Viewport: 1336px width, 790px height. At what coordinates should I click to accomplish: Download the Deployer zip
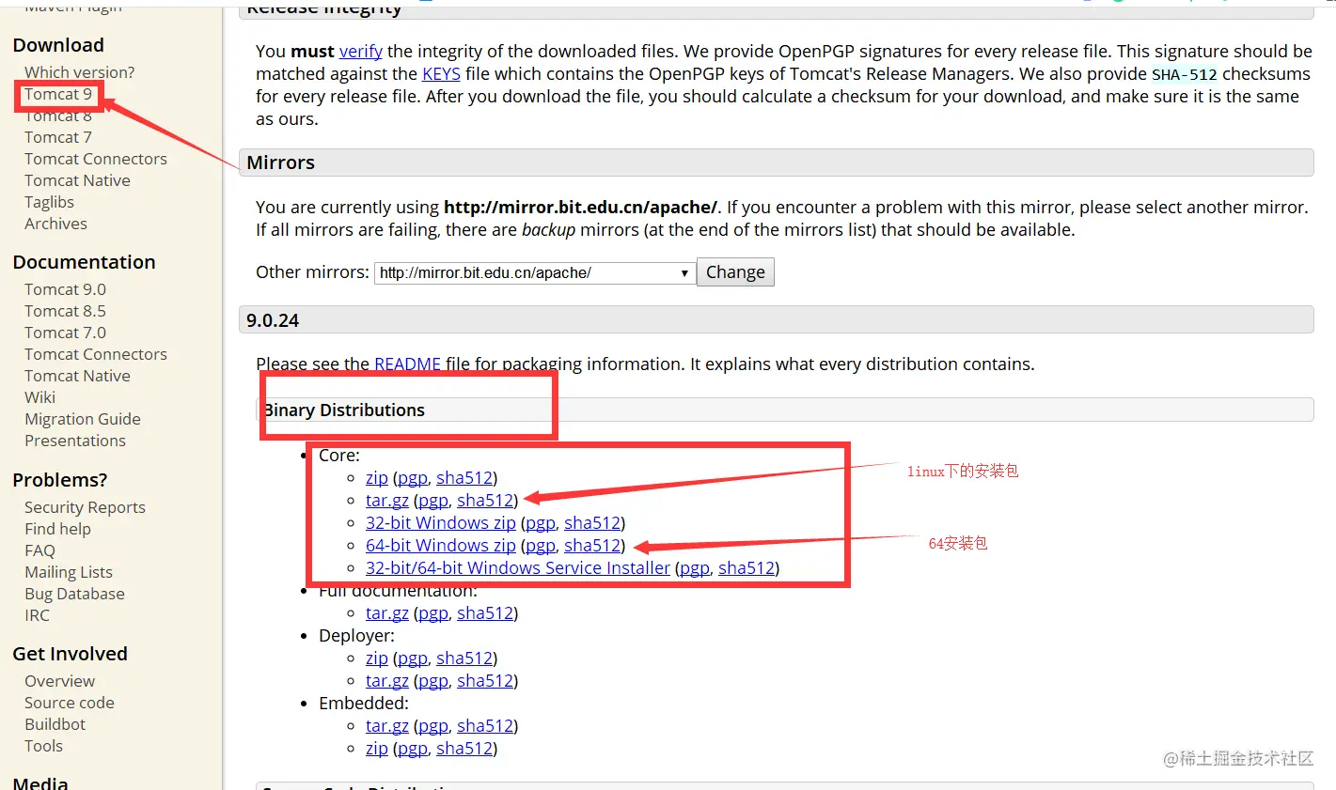pyautogui.click(x=377, y=658)
